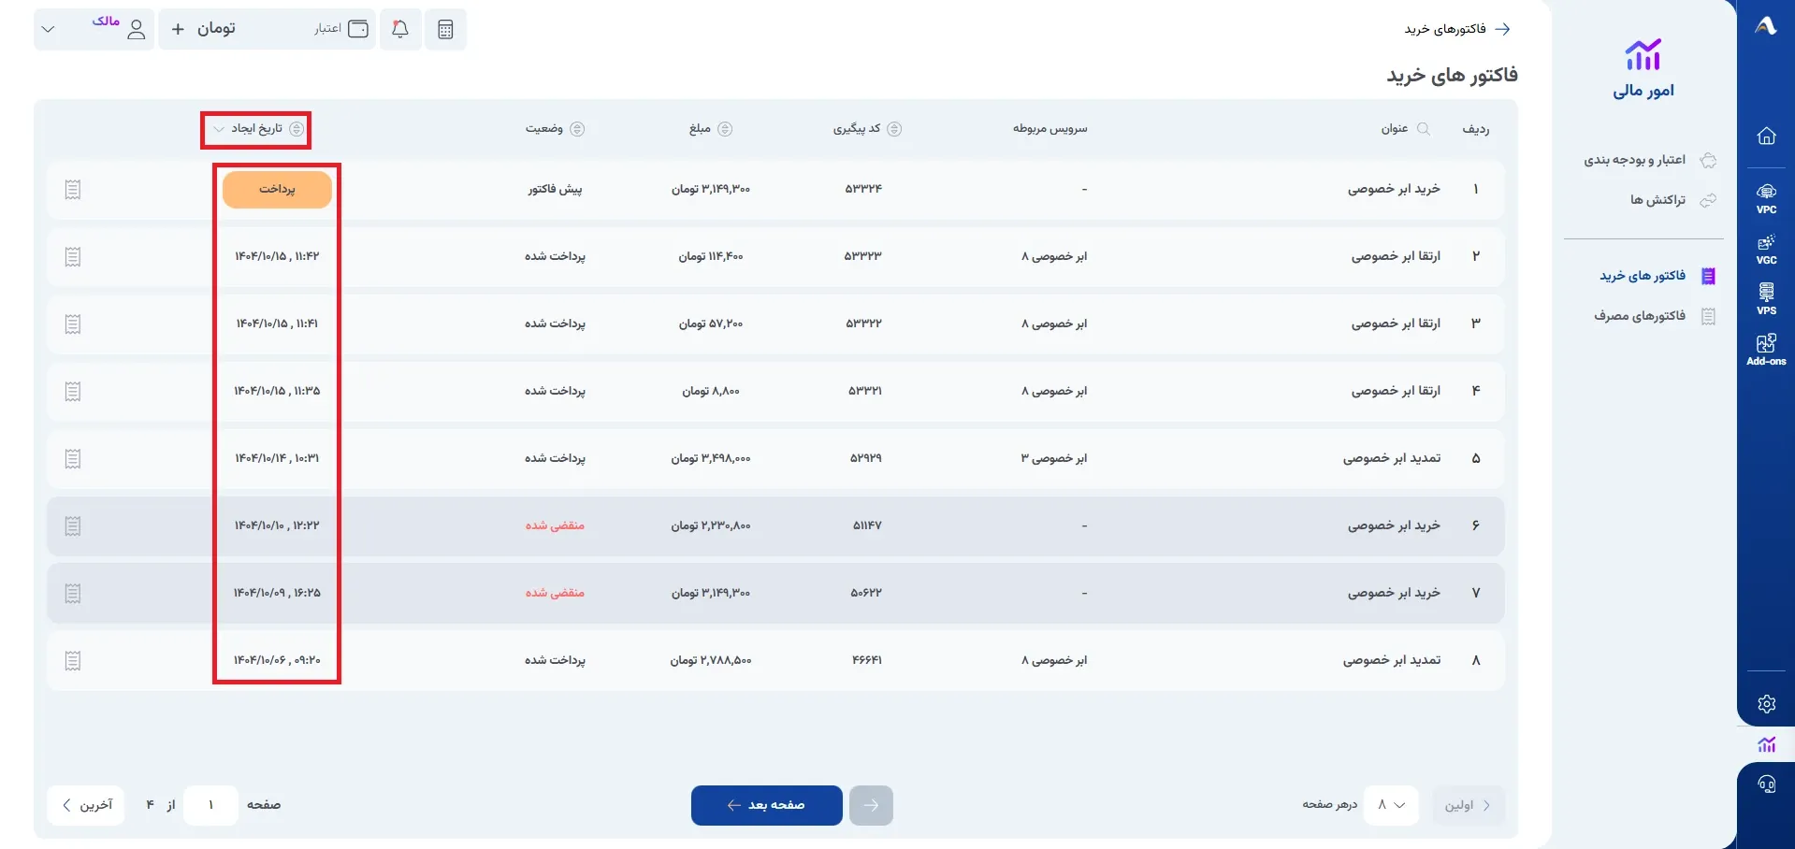Click the search icon beside عنوان column

pos(1424,129)
